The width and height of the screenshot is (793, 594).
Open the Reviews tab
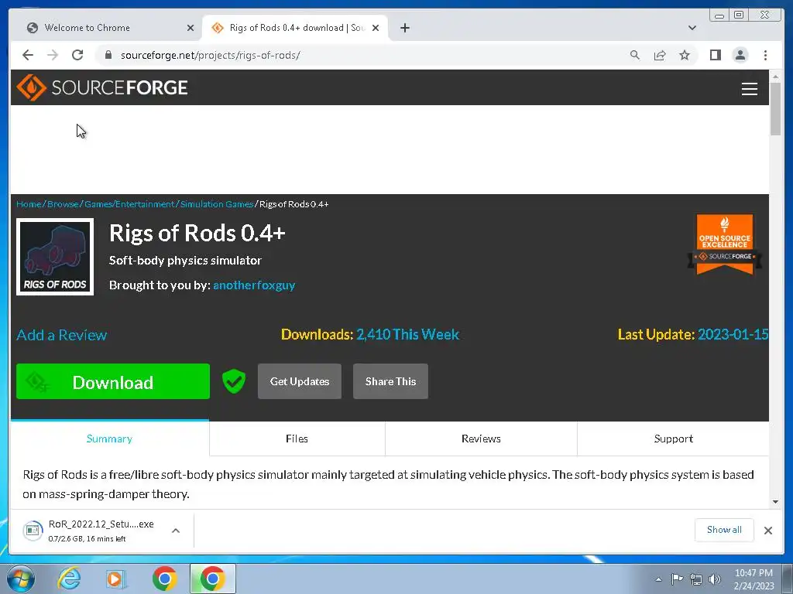coord(481,439)
